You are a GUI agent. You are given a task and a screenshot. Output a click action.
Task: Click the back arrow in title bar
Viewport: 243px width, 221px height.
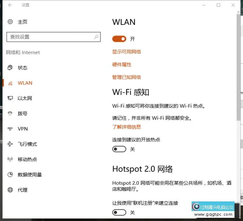10,5
